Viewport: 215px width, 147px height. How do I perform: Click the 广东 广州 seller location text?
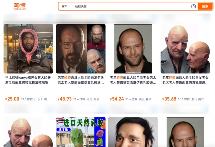[x=41, y=99]
